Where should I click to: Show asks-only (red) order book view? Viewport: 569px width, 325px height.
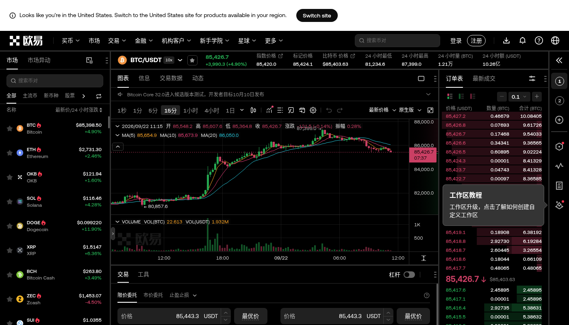473,96
